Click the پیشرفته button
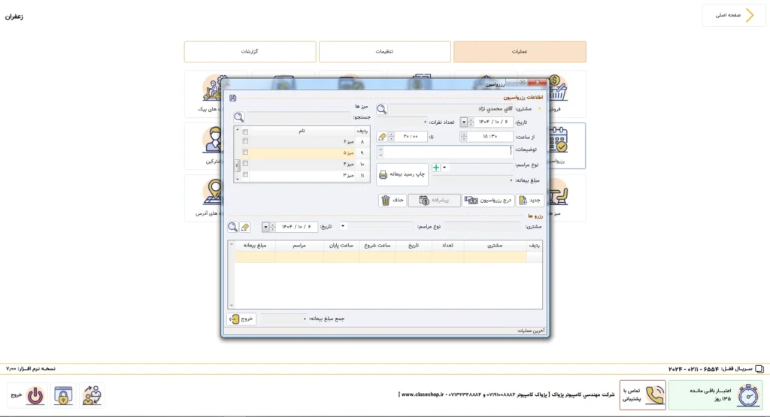Viewport: 770px width, 417px height. point(434,200)
